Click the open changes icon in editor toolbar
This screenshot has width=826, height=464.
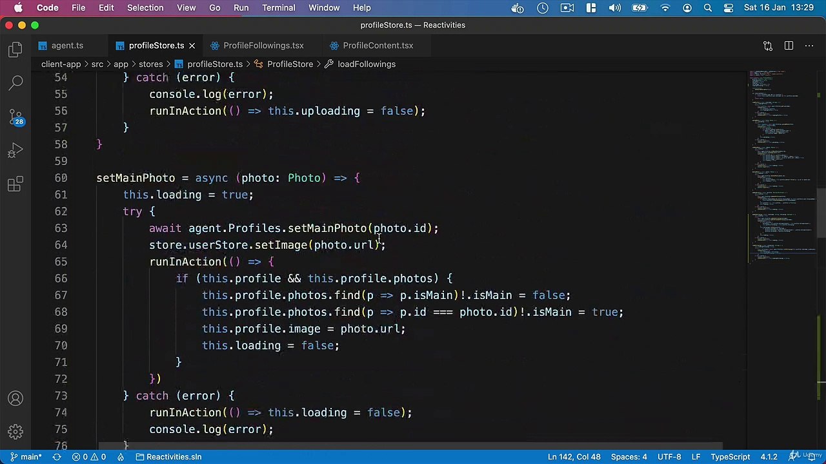pos(768,46)
